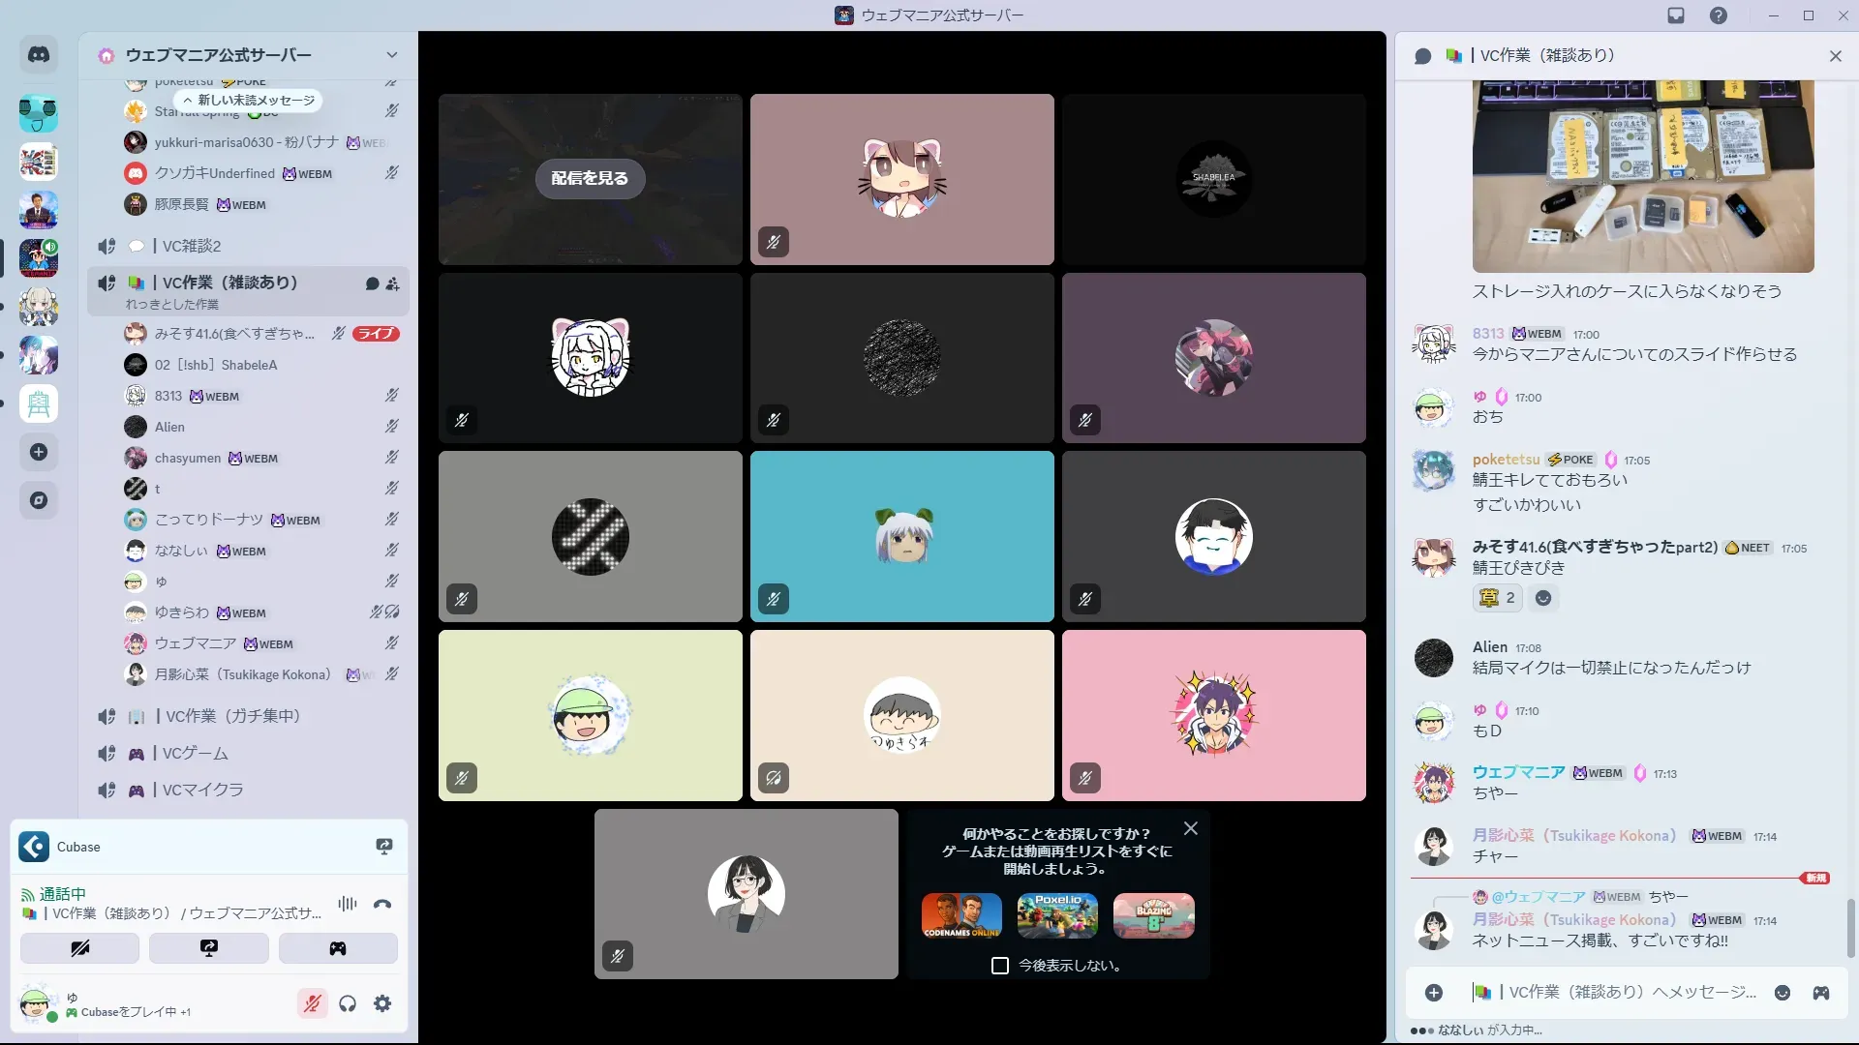The height and width of the screenshot is (1045, 1859).
Task: Open attachment plus menu in chat
Action: tap(1434, 993)
